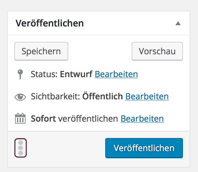Click the middle circle of traffic light
Viewport: 198px width, 172px height.
click(x=21, y=148)
